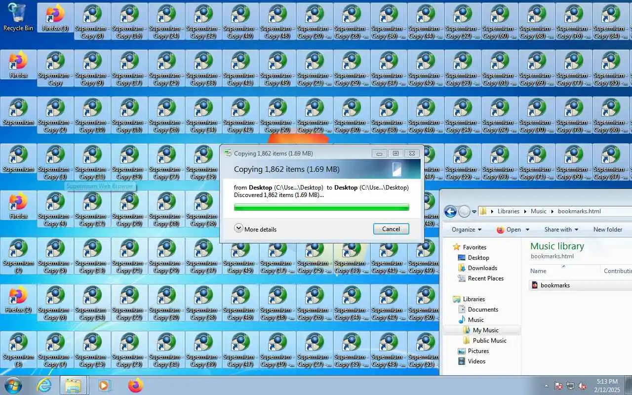Open the Share with dropdown
632x395 pixels.
[x=561, y=230]
